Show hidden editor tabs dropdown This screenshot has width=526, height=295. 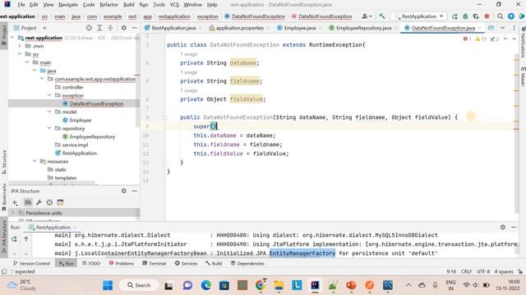click(x=502, y=28)
